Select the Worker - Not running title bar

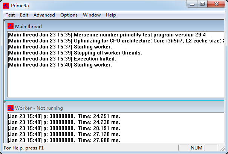pyautogui.click(x=113, y=108)
